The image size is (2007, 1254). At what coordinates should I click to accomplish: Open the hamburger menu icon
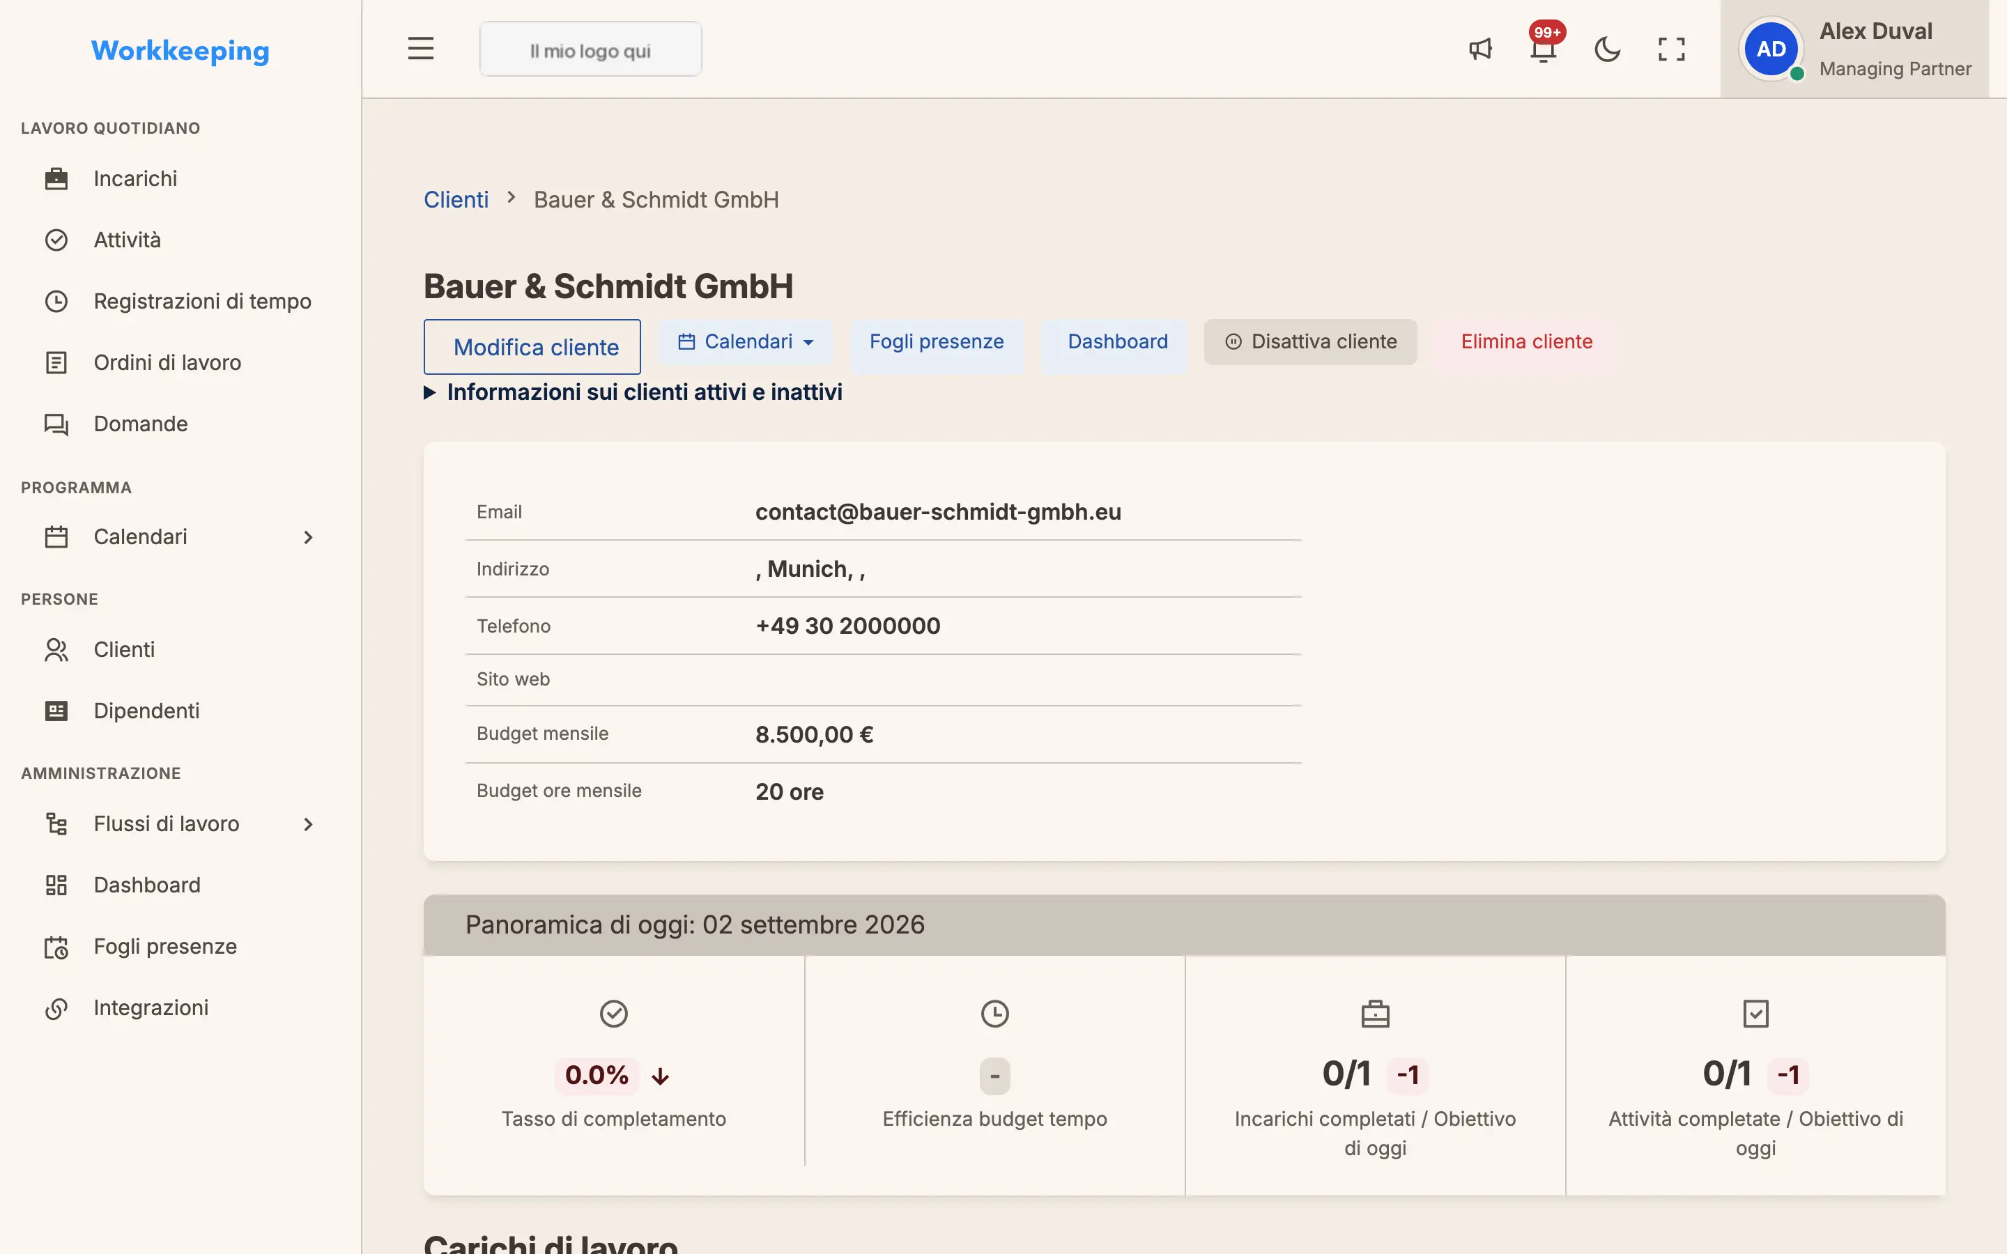click(420, 49)
